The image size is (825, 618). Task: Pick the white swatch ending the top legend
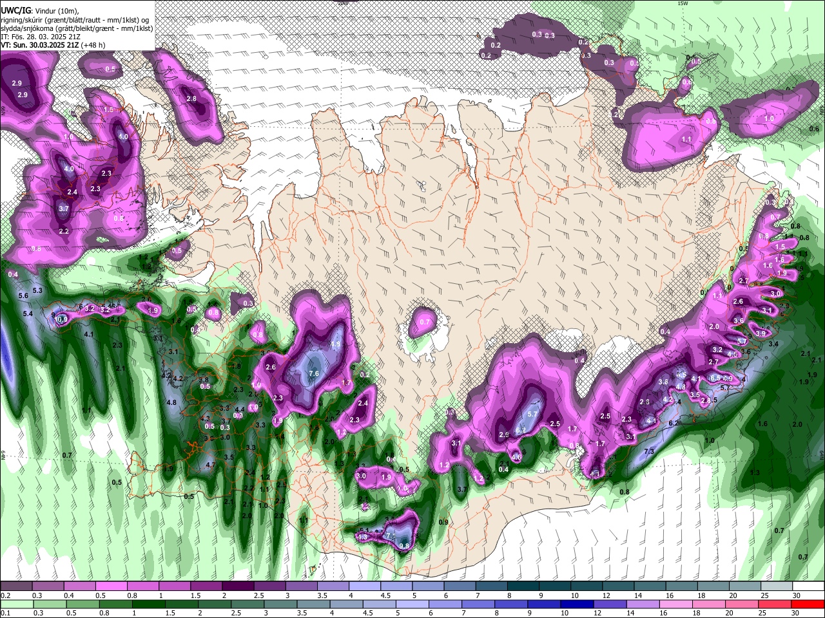tap(808, 586)
